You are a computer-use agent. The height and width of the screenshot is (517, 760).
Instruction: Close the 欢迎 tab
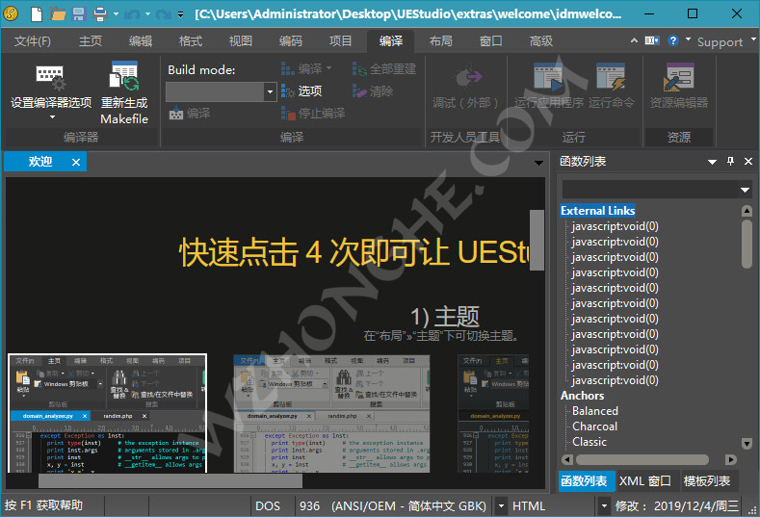pos(76,163)
